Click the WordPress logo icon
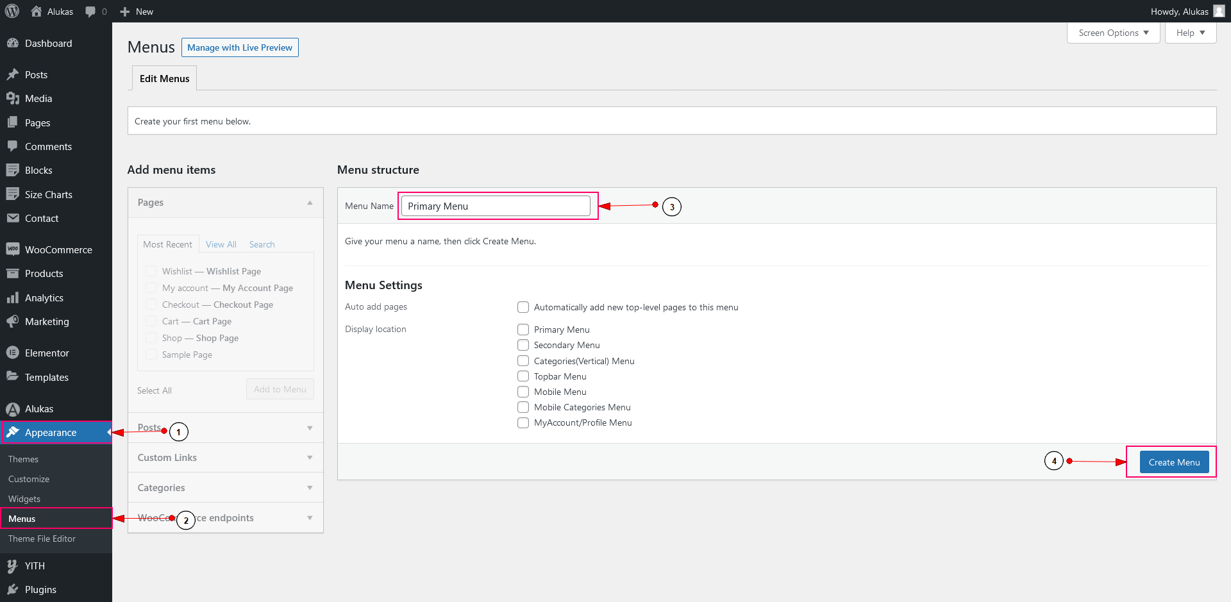This screenshot has height=602, width=1231. click(12, 11)
